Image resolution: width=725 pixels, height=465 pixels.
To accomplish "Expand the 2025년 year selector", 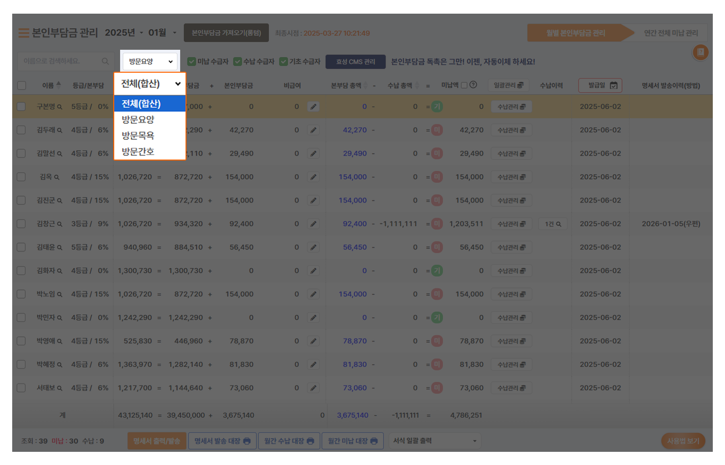I will coord(124,33).
